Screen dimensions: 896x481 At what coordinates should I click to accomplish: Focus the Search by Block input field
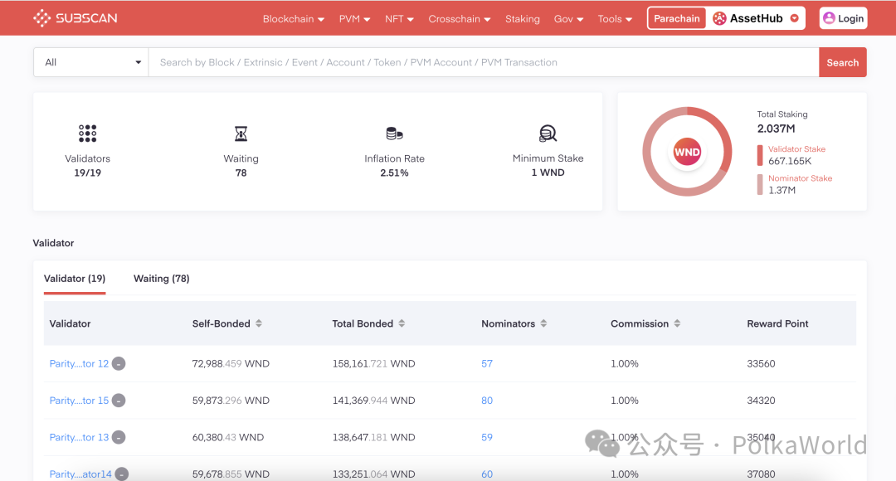point(484,62)
